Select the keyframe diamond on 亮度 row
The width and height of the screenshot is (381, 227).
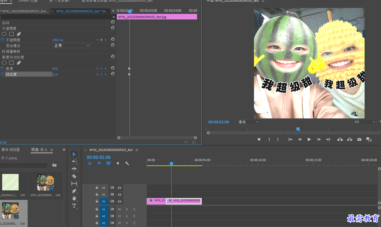coord(129,69)
